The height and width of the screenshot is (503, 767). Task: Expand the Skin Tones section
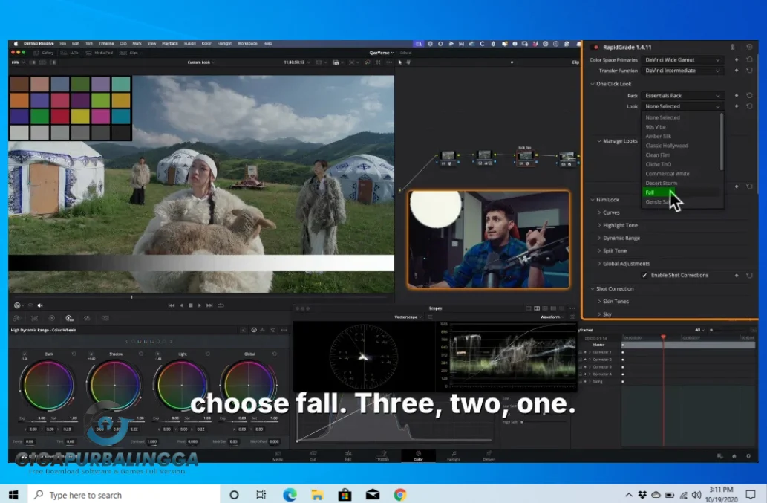[599, 302]
